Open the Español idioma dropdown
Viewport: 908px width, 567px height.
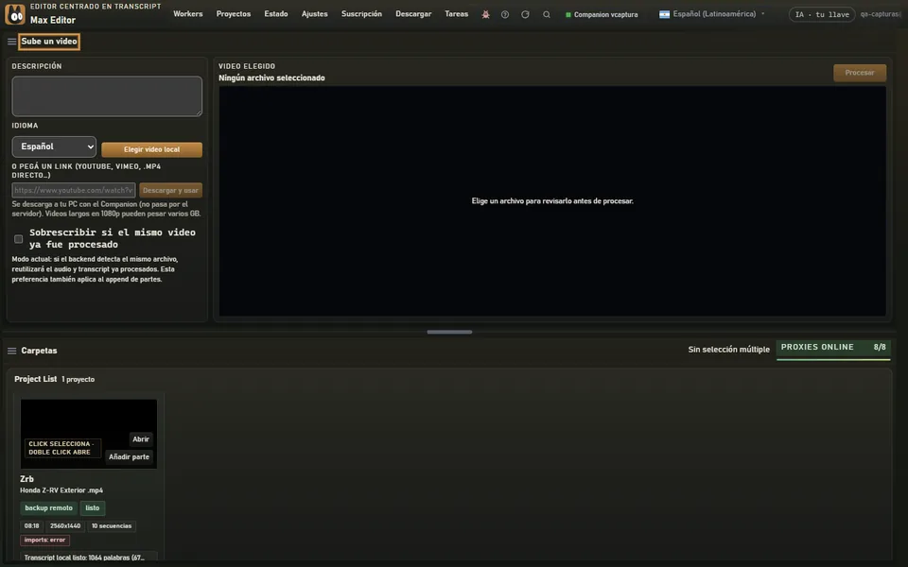pyautogui.click(x=54, y=147)
